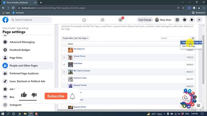Open the Account dropdown arrow
This screenshot has width=207, height=116.
pos(199,20)
